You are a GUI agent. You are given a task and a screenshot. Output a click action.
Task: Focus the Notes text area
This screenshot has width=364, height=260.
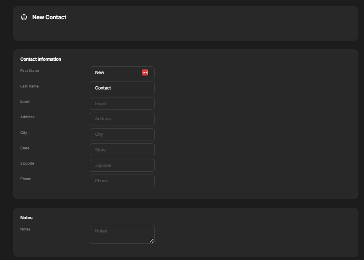point(122,234)
